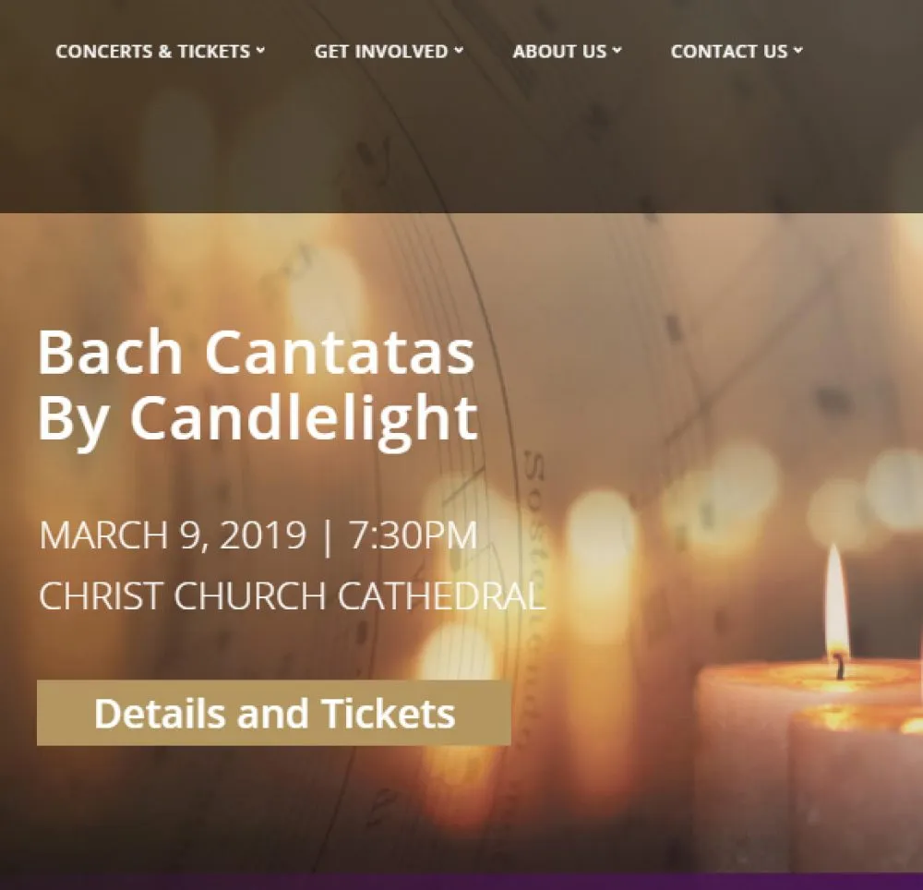Open the Get Involved menu
The image size is (923, 890).
coord(380,52)
